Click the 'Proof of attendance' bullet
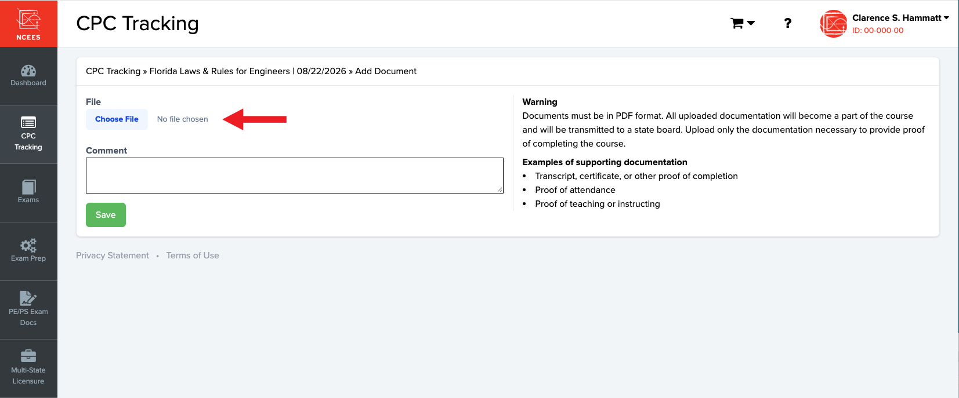 (575, 190)
